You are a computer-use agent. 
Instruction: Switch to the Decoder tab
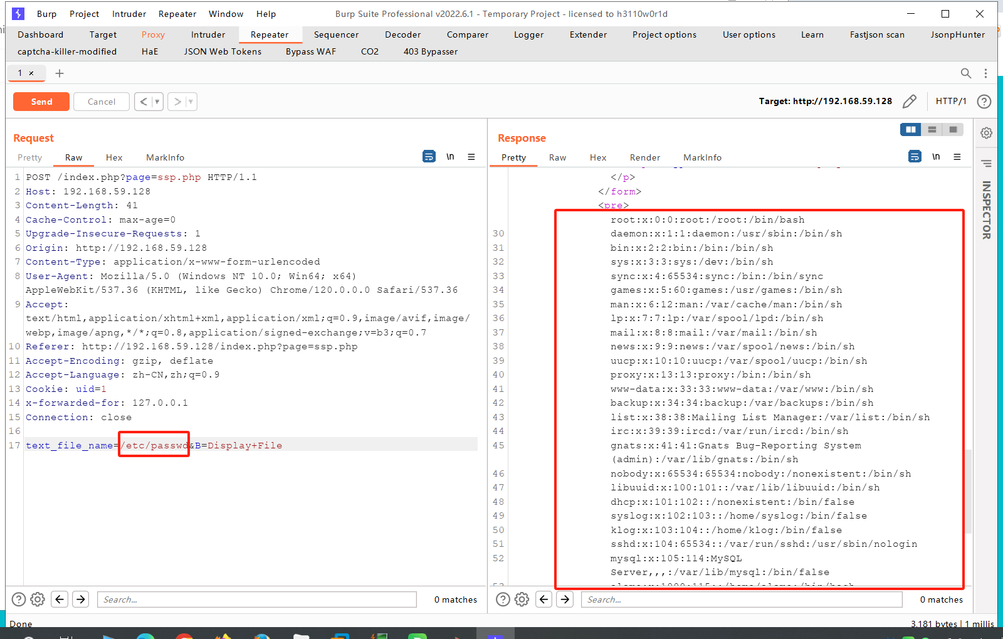tap(402, 34)
